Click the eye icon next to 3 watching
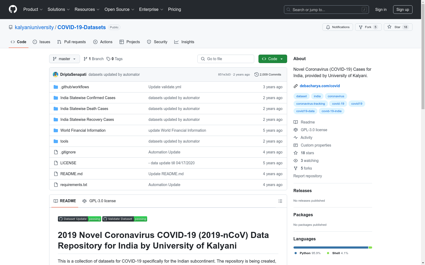Image resolution: width=425 pixels, height=265 pixels. click(296, 161)
